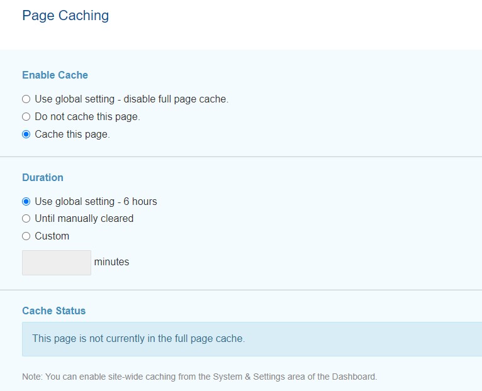Click the 'Custom' label text
The height and width of the screenshot is (391, 482).
[52, 236]
